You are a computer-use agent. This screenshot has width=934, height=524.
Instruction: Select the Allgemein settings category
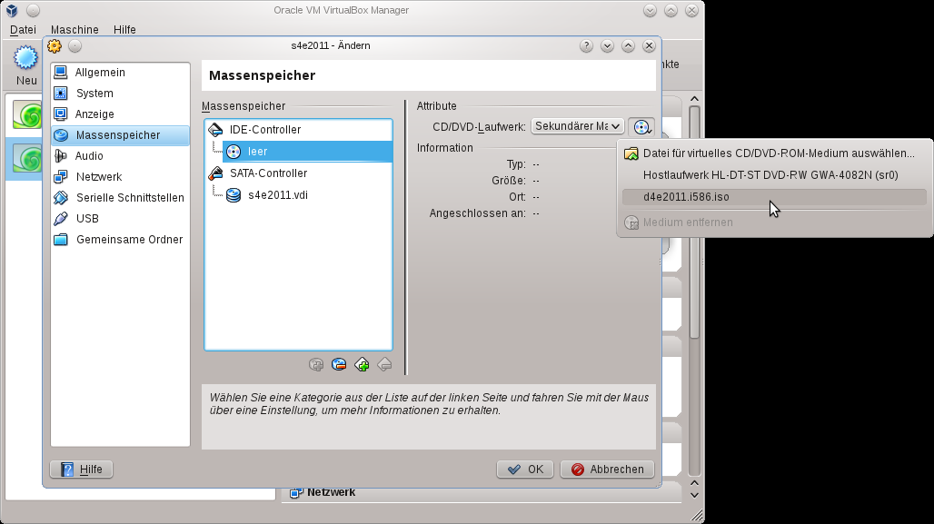(120, 72)
